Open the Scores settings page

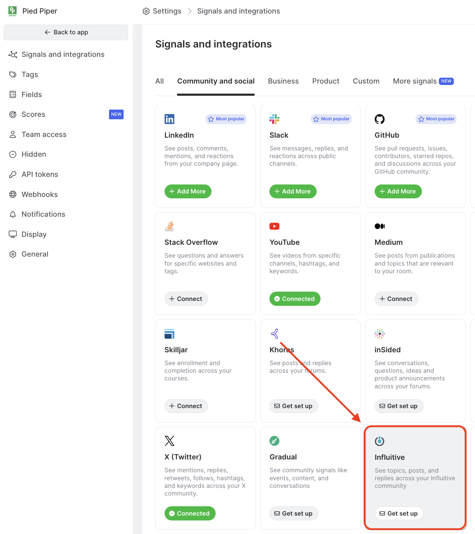[x=33, y=114]
